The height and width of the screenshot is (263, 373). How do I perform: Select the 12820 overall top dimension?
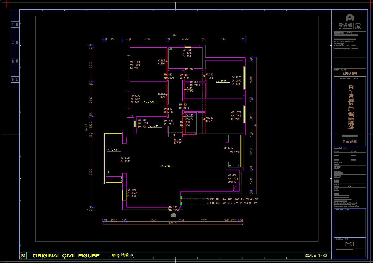pyautogui.click(x=174, y=35)
